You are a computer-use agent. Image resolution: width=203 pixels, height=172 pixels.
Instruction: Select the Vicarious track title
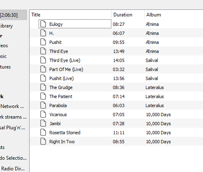[58, 115]
